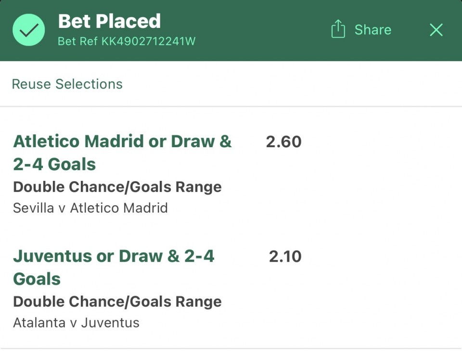Image resolution: width=462 pixels, height=351 pixels.
Task: Click empty green header area left of Share
Action: pyautogui.click(x=260, y=30)
